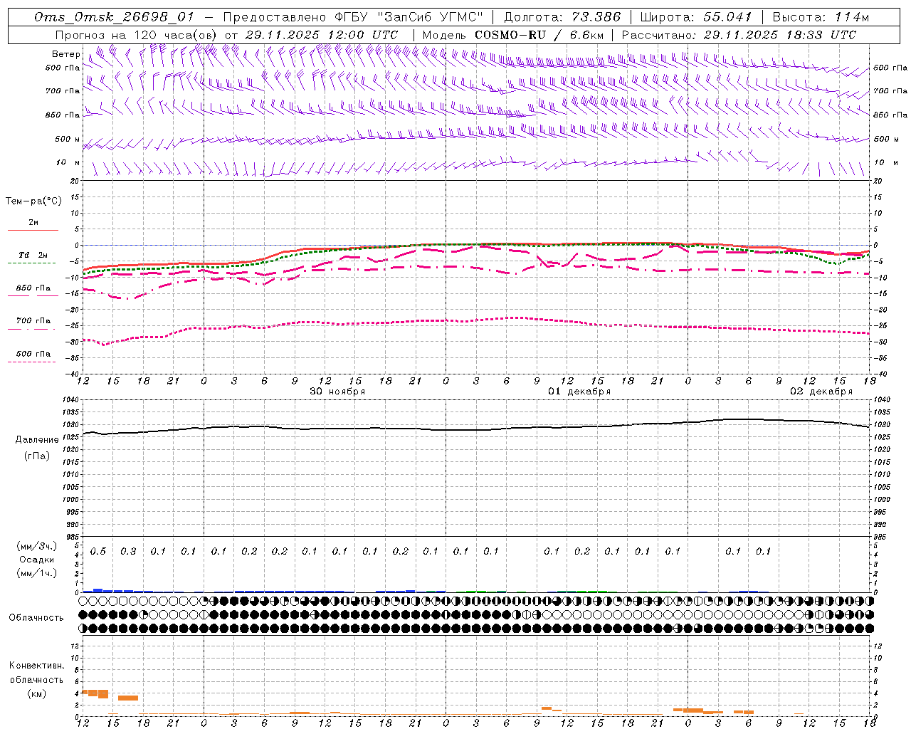Click the 0.3 precipitation amount value
The width and height of the screenshot is (911, 729).
[128, 551]
